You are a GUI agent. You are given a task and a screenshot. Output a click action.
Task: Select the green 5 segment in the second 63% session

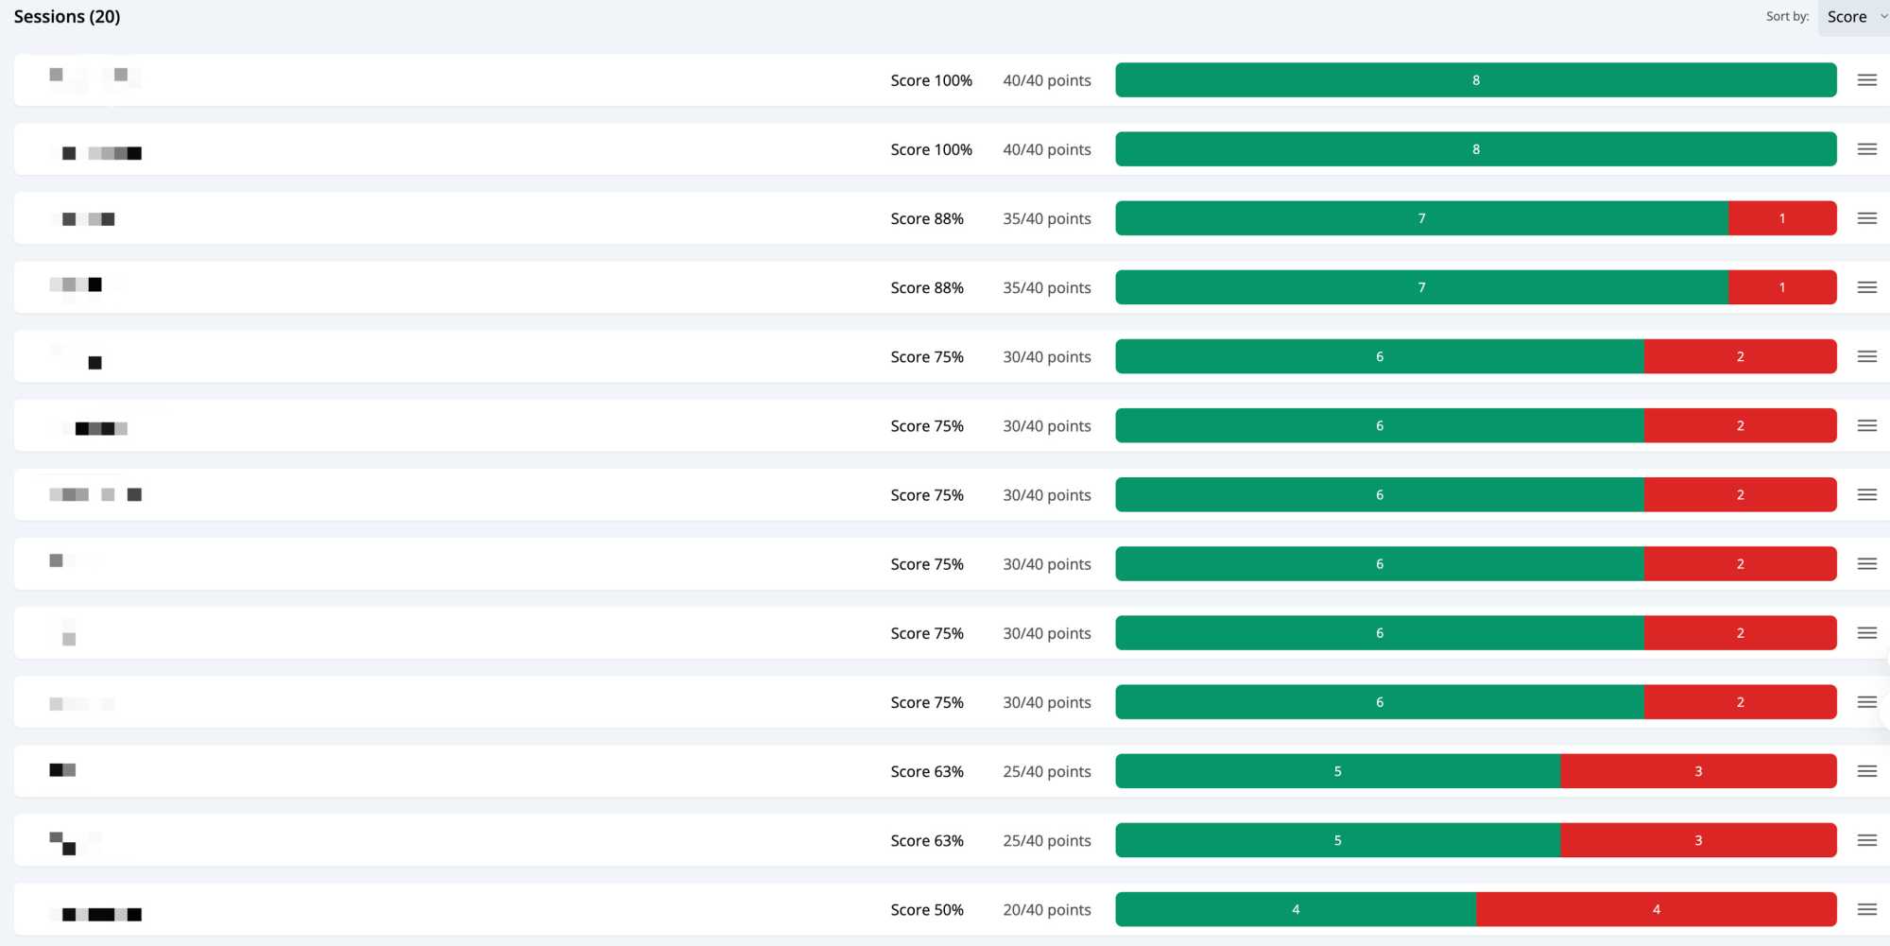[1337, 840]
